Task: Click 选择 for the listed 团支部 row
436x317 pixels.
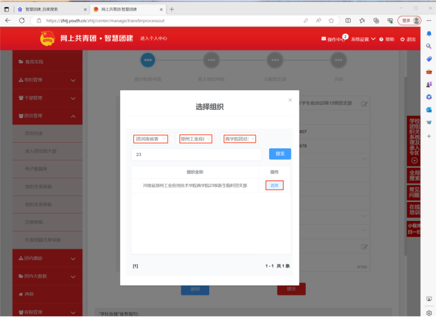Action: coord(274,185)
